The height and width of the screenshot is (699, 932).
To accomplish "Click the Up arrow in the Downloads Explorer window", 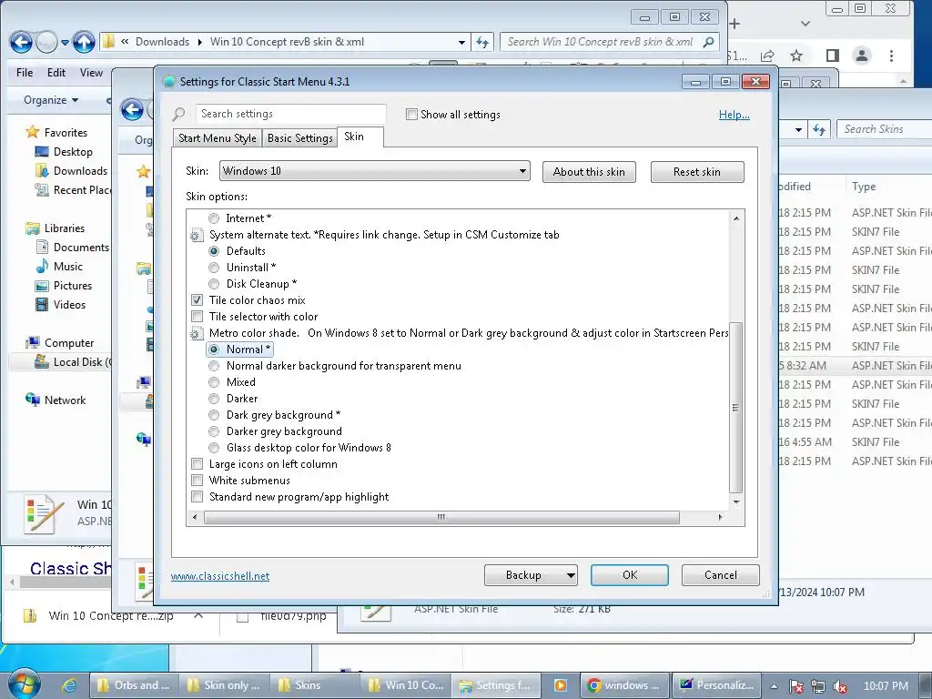I will click(x=84, y=42).
